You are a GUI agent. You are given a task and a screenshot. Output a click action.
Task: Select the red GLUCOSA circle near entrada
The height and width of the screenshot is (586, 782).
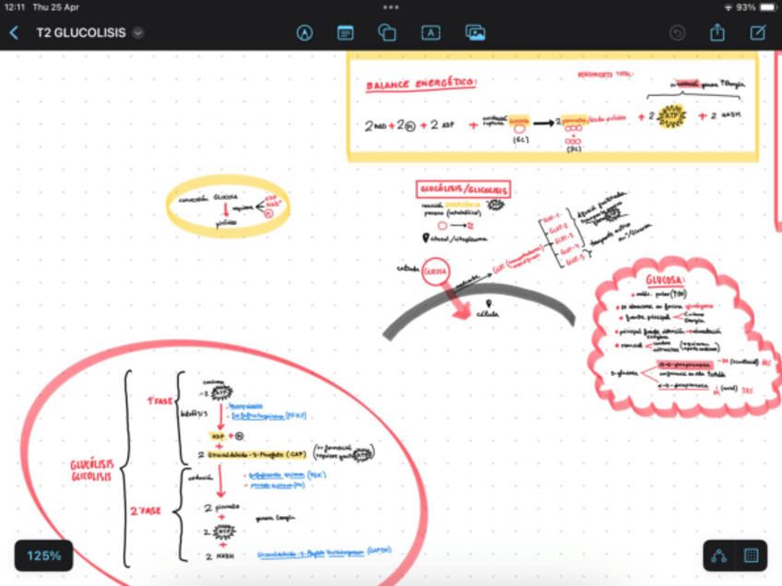click(x=436, y=272)
